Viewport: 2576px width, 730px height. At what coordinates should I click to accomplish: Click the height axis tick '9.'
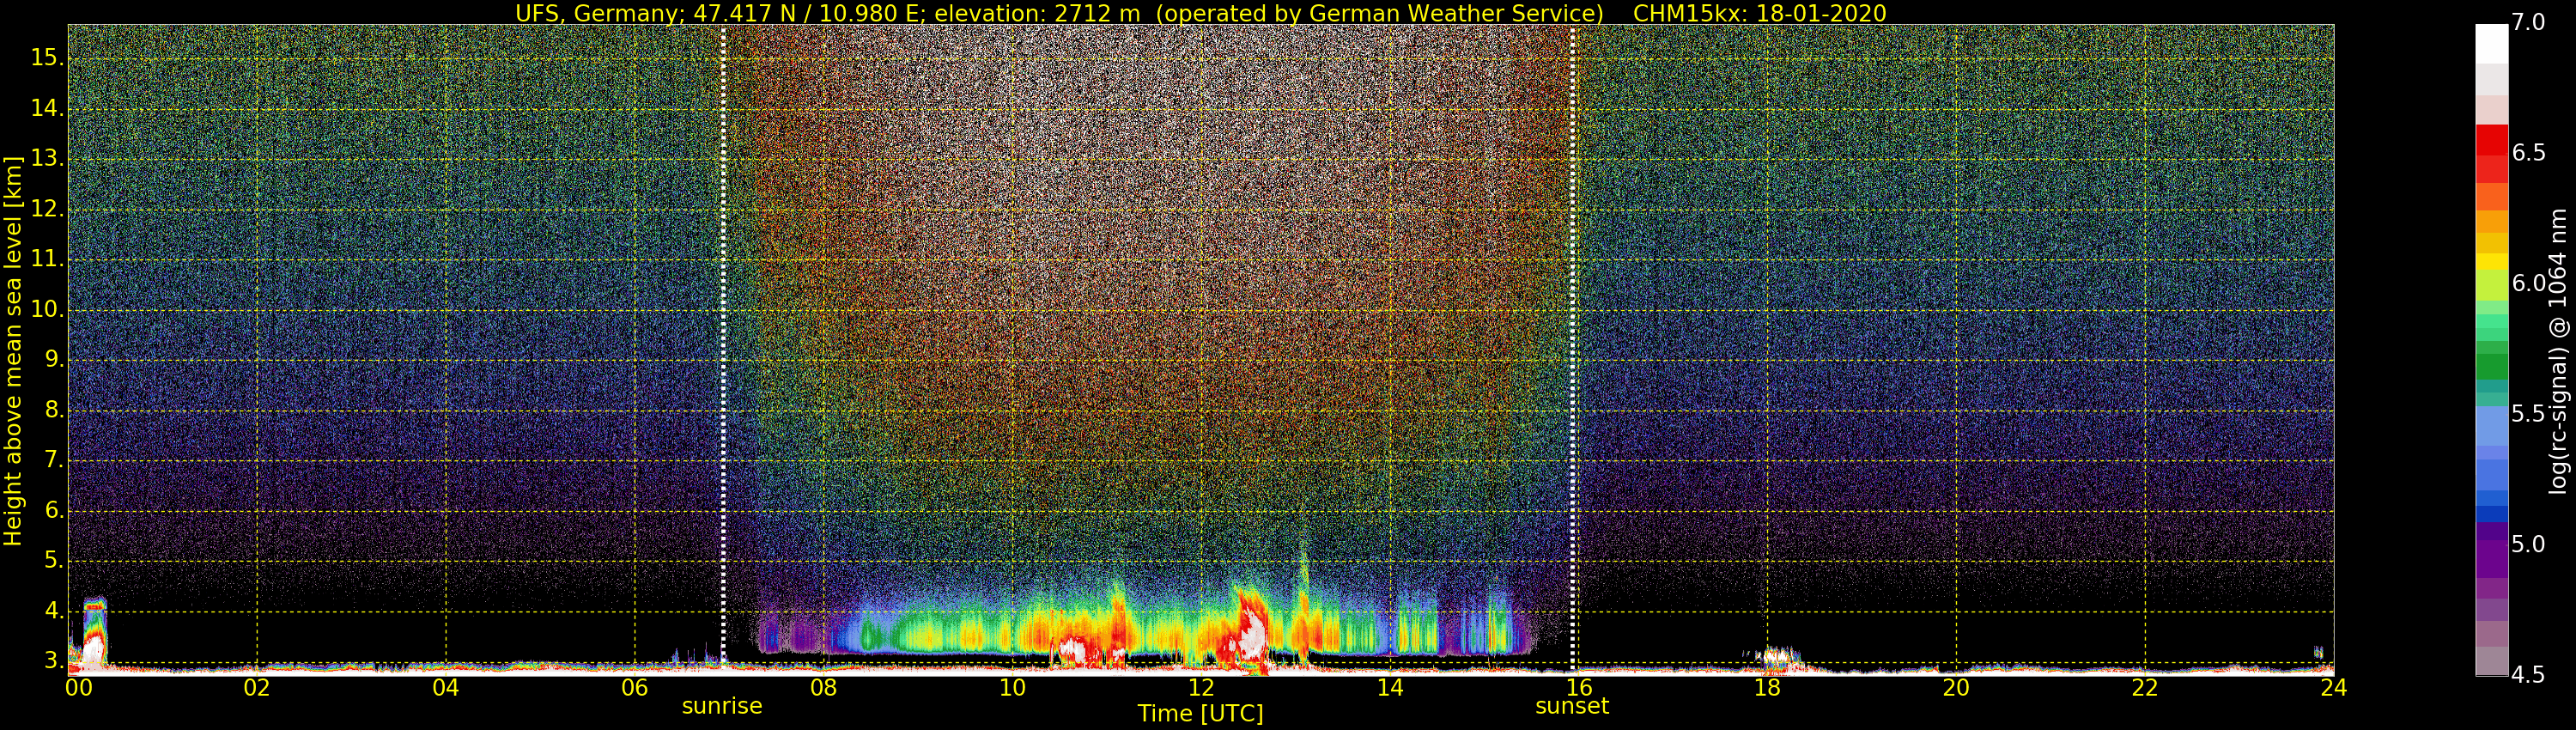click(54, 360)
